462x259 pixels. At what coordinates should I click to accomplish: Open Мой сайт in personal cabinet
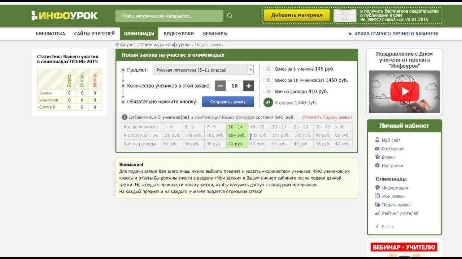coord(391,140)
